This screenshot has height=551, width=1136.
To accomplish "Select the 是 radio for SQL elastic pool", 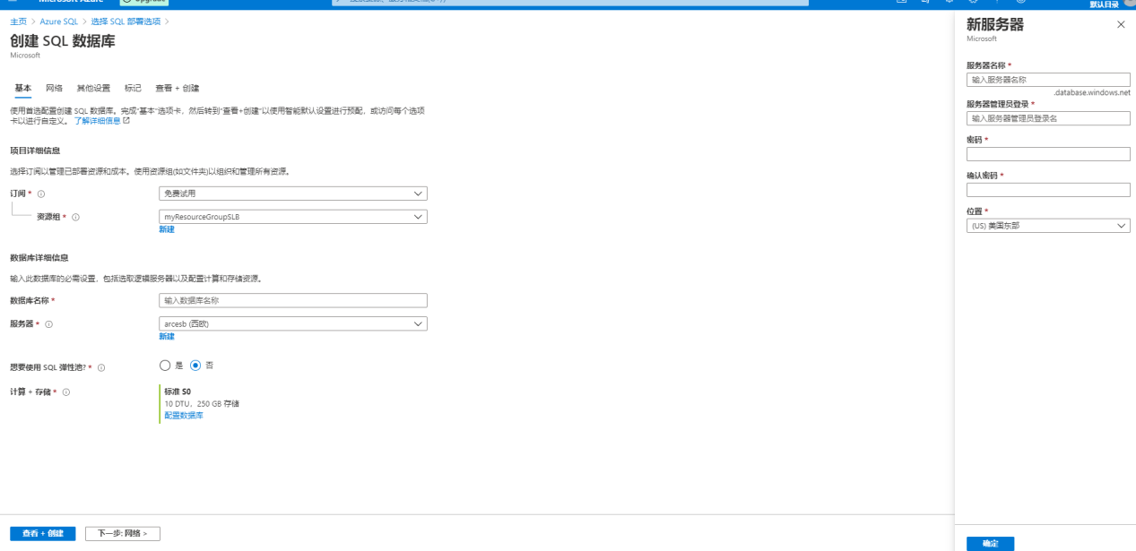I will [164, 366].
